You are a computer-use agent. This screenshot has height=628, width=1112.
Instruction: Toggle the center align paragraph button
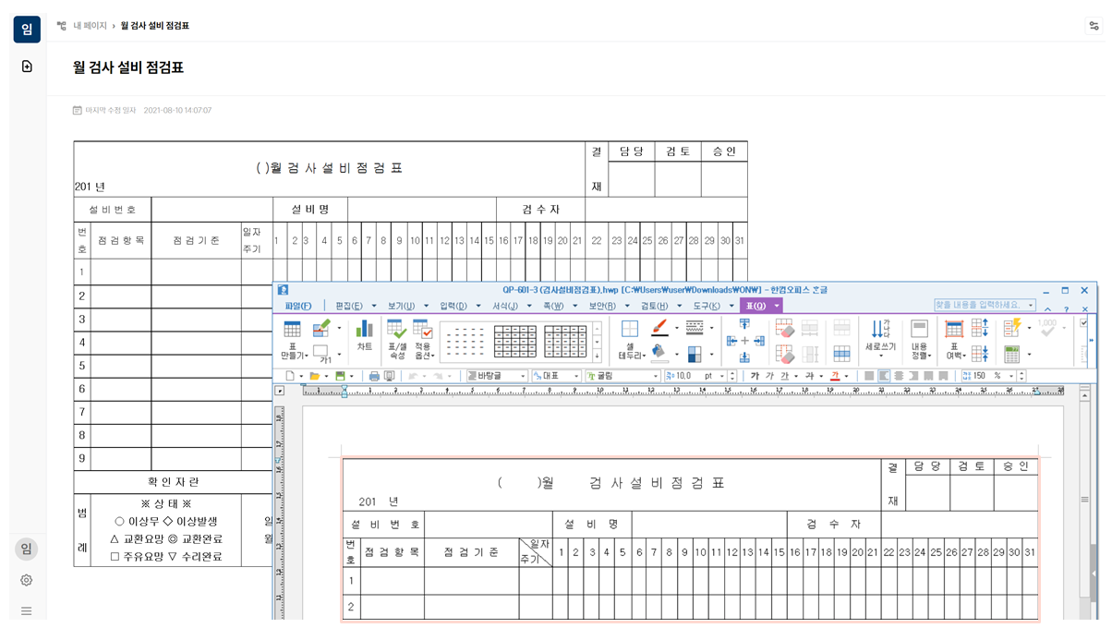pyautogui.click(x=899, y=376)
